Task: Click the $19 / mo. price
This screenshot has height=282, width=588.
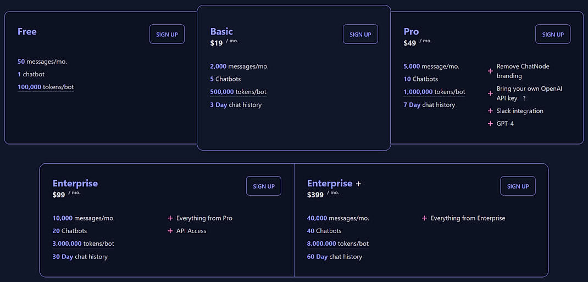Action: 224,42
